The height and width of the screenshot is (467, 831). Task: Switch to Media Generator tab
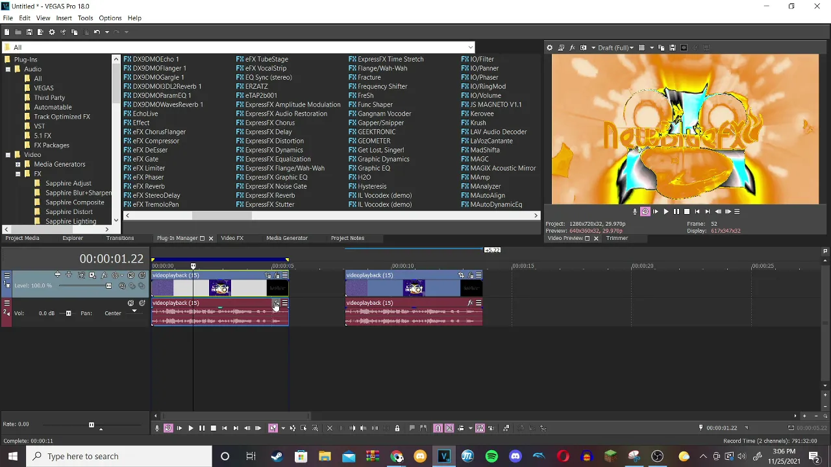[x=287, y=238]
